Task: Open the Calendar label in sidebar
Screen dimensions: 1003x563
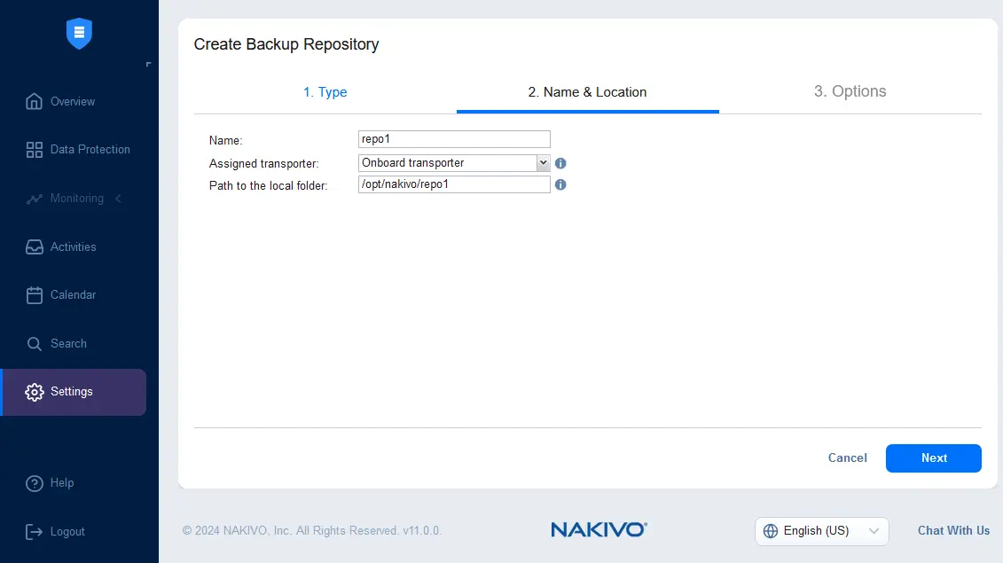Action: pos(73,295)
